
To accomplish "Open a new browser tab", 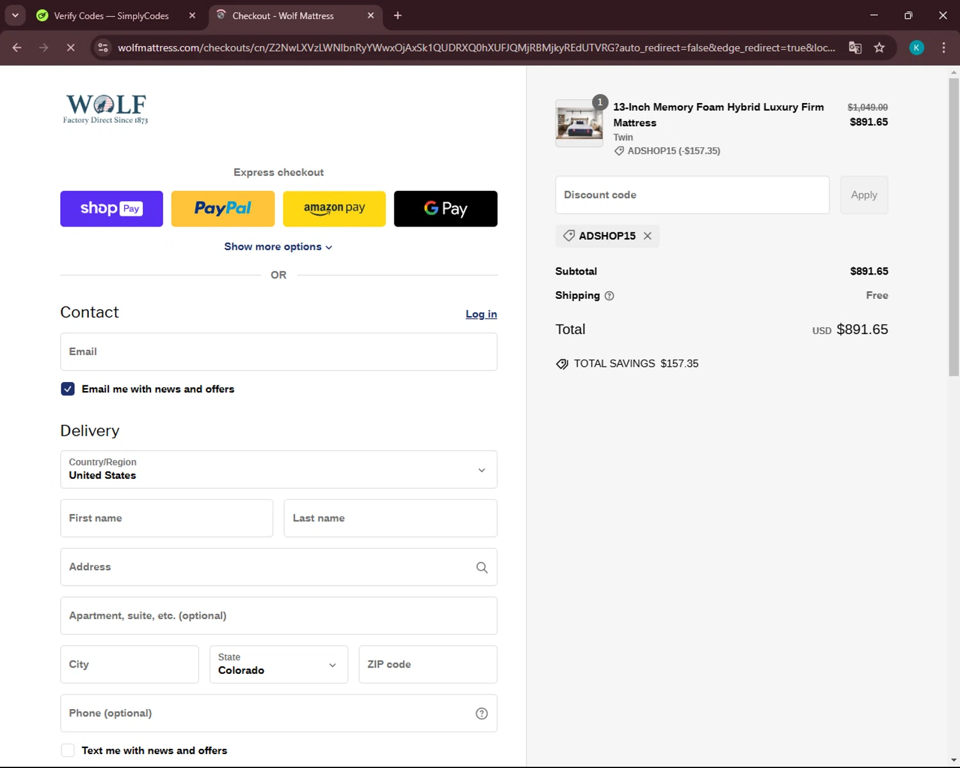I will click(397, 15).
